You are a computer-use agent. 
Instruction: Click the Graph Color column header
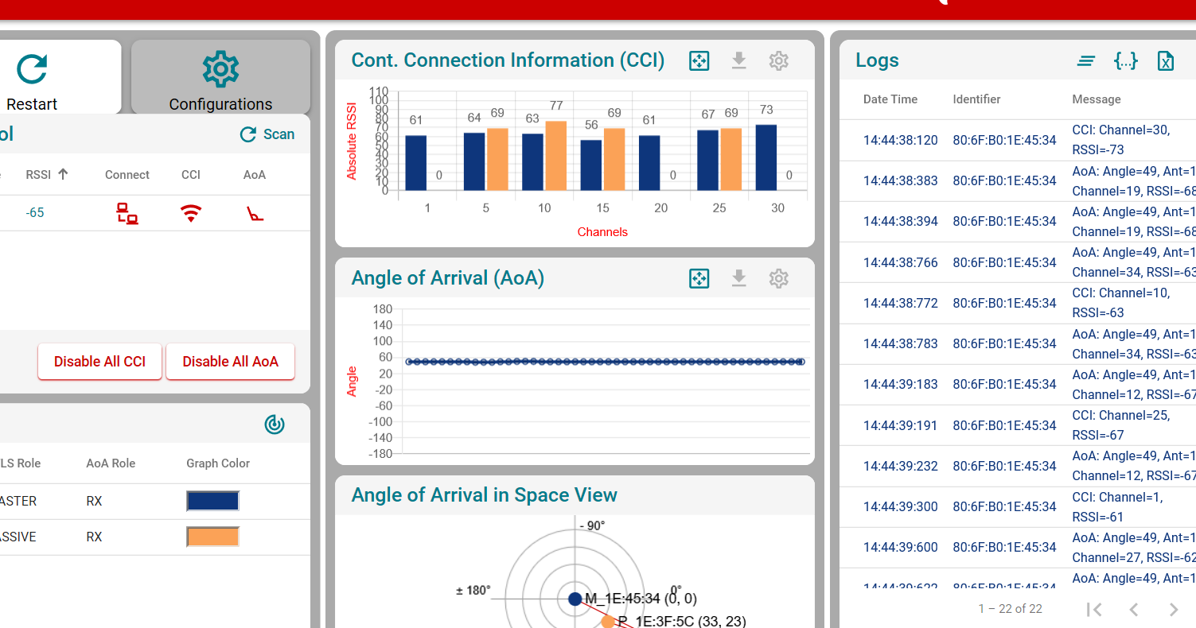point(218,463)
